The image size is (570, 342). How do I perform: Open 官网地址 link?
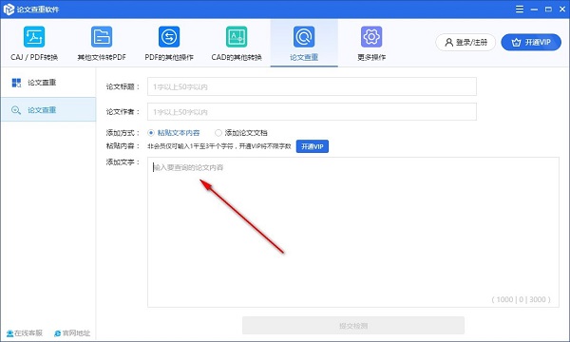[72, 332]
